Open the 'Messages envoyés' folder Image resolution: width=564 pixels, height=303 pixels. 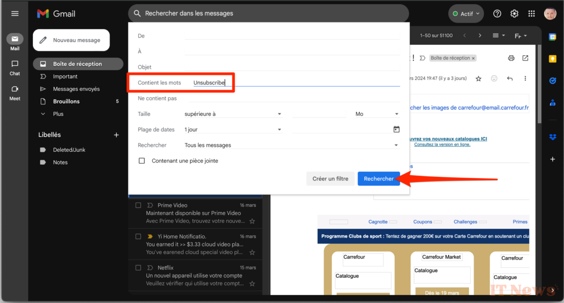click(x=76, y=89)
